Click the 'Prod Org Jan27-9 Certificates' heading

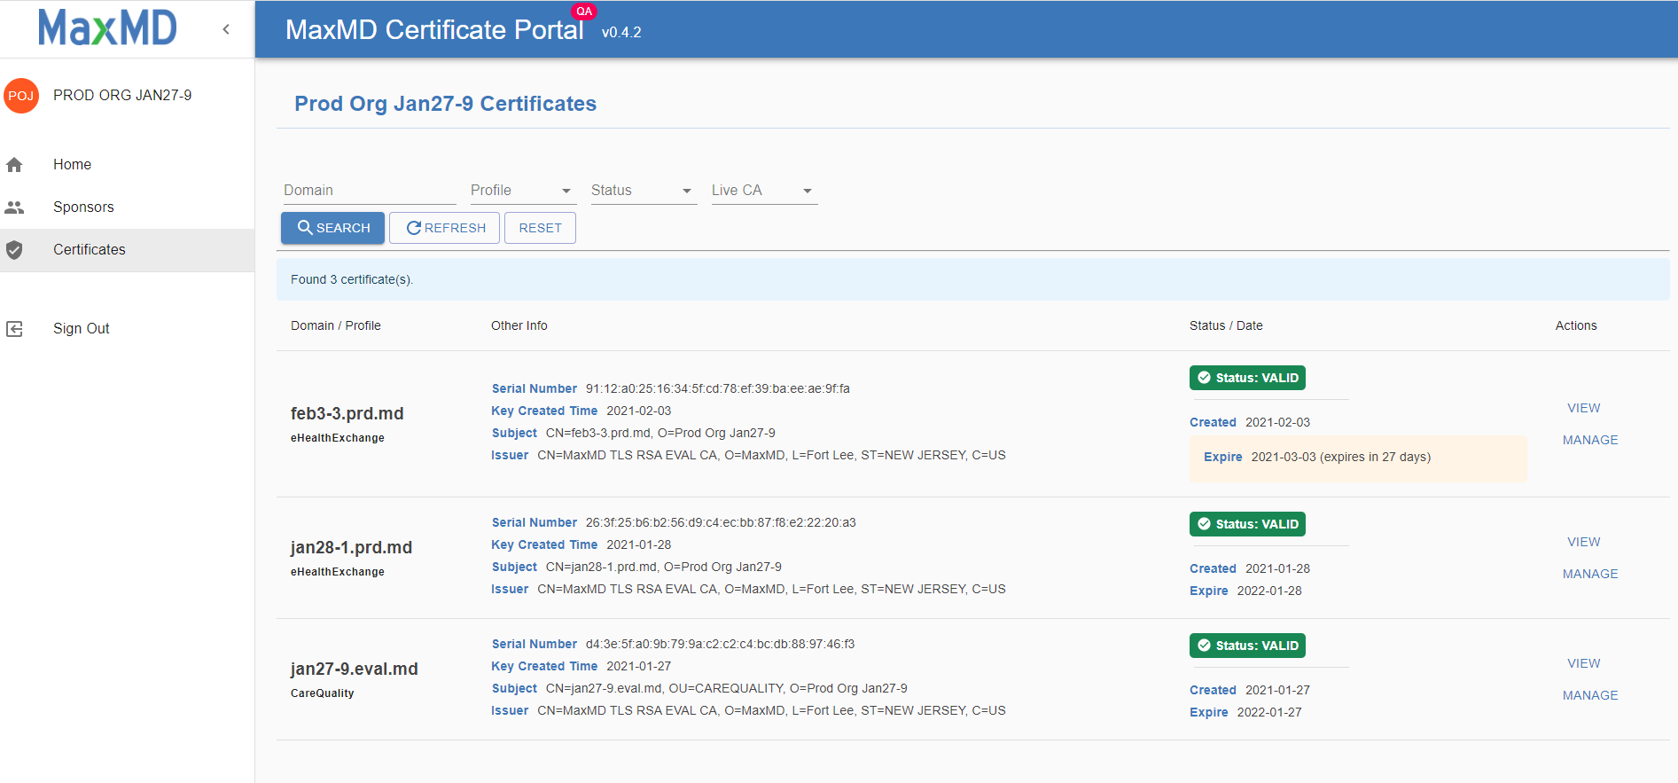445,104
